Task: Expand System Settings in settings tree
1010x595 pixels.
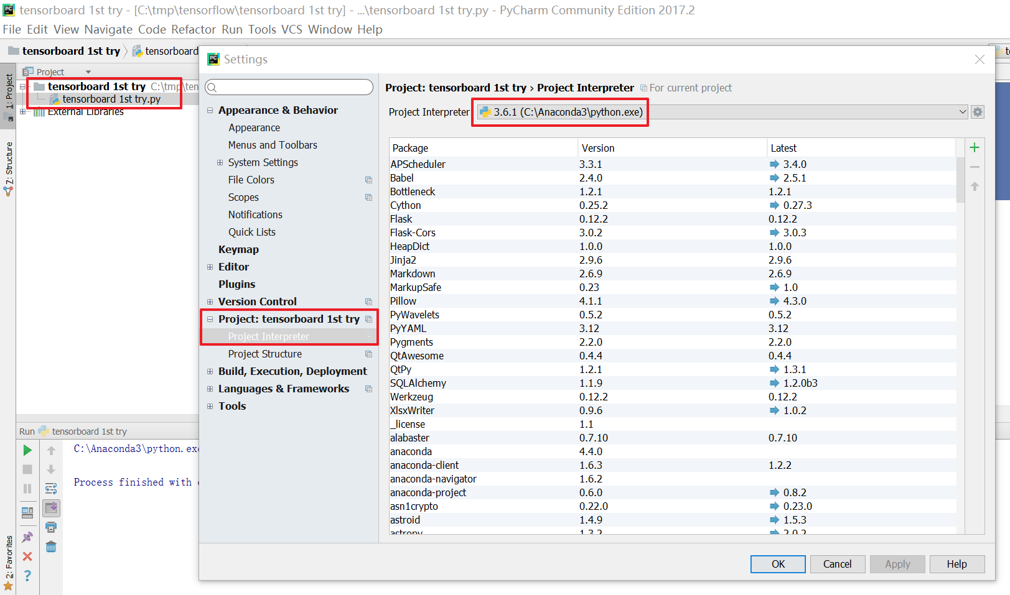Action: click(x=220, y=162)
